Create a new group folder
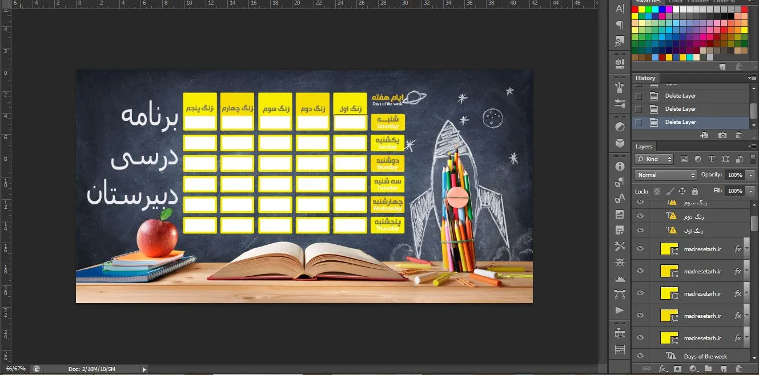Screen dimensions: 759x375 pyautogui.click(x=708, y=369)
